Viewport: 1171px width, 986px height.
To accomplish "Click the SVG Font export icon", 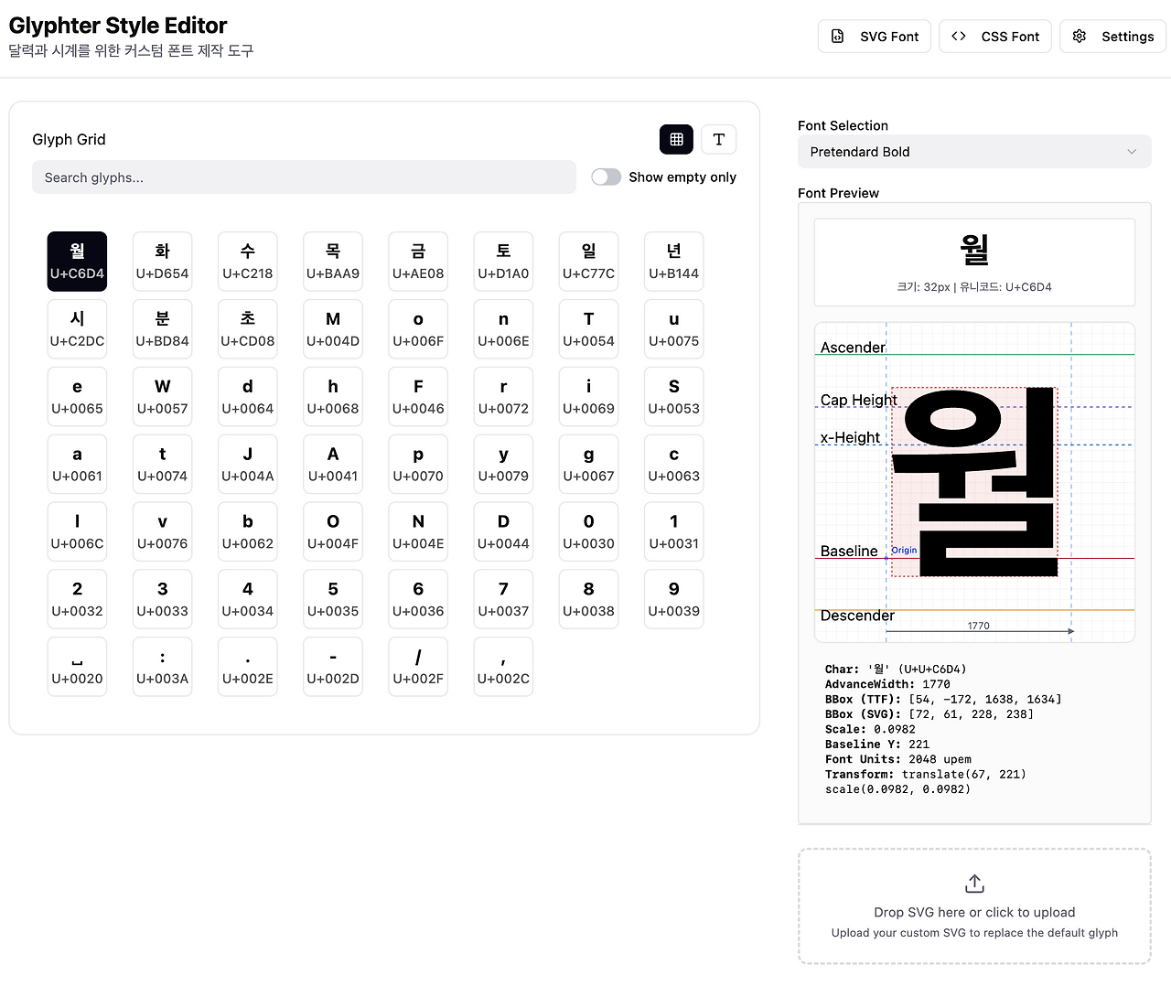I will 836,36.
